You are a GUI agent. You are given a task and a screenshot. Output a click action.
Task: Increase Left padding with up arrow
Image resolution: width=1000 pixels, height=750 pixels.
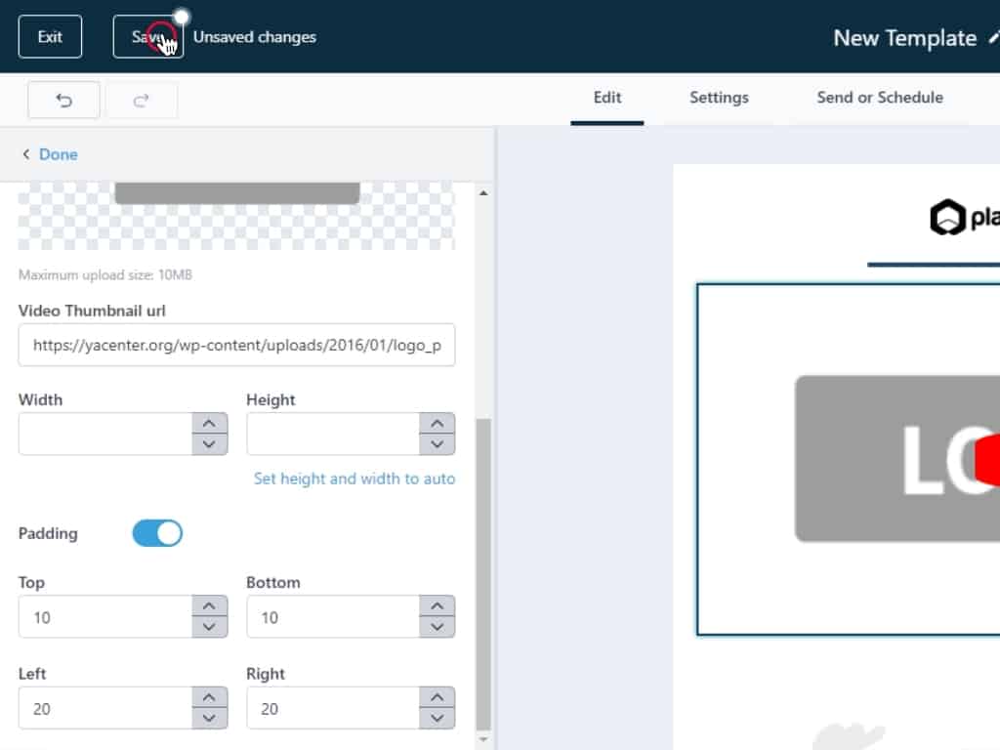(209, 698)
